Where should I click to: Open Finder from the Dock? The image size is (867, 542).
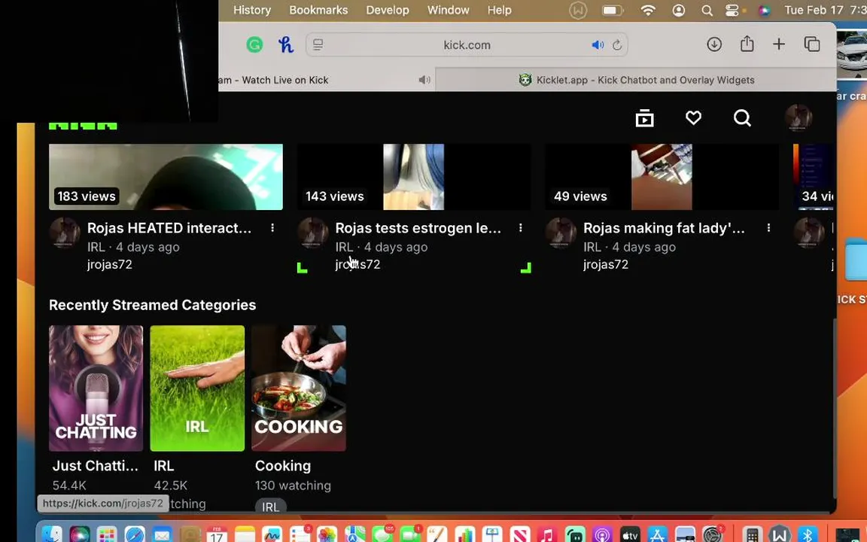pos(52,534)
